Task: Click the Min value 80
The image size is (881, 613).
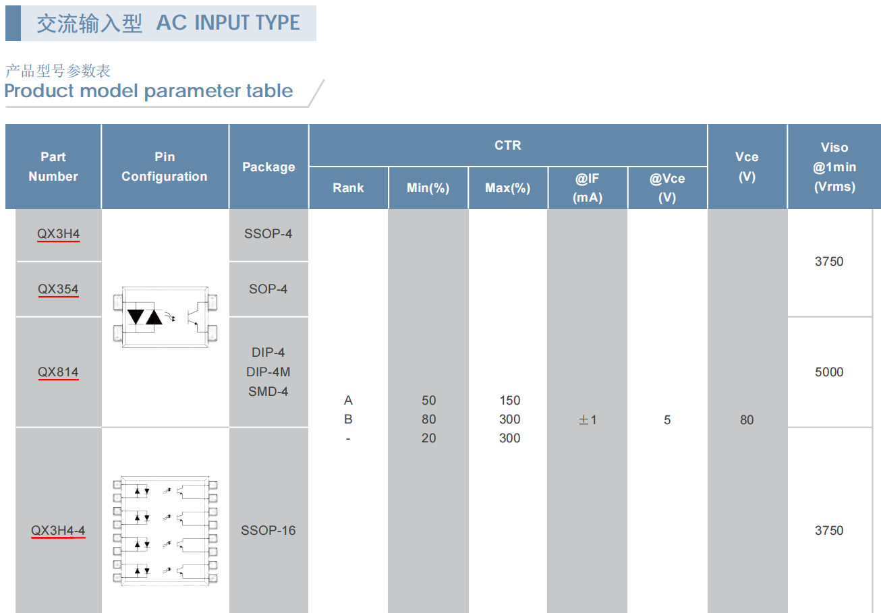Action: point(428,419)
